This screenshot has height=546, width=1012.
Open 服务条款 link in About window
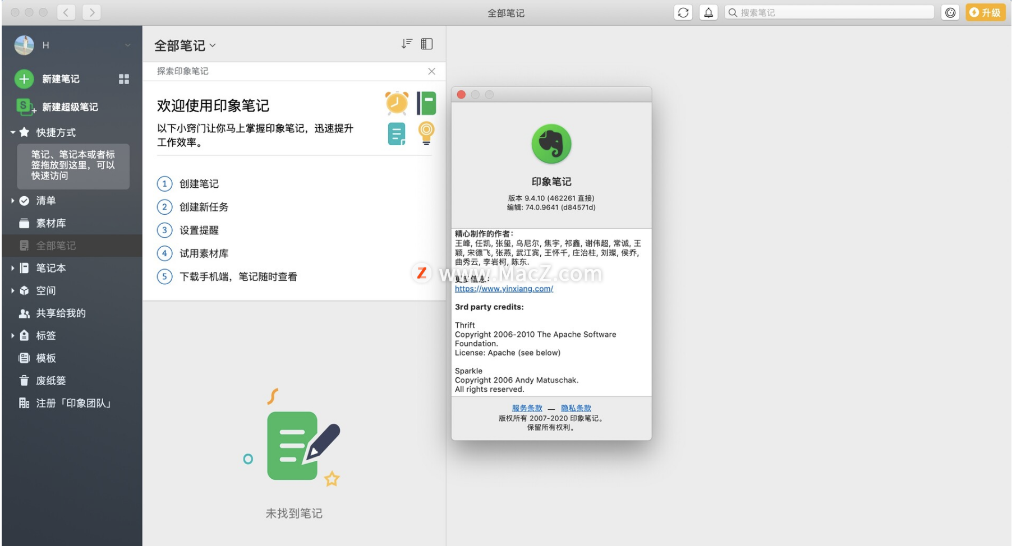point(527,408)
